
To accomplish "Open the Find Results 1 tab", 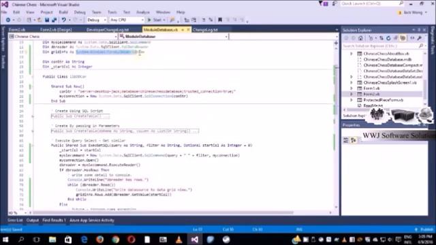I will click(54, 220).
